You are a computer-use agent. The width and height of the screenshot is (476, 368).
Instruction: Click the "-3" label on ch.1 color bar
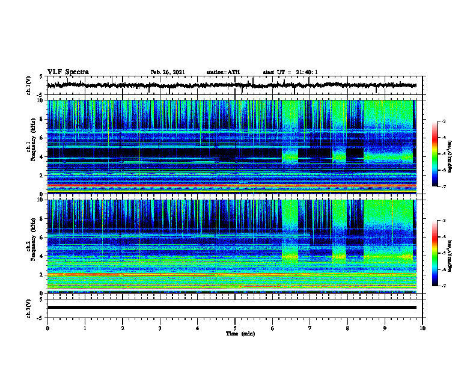click(x=443, y=121)
